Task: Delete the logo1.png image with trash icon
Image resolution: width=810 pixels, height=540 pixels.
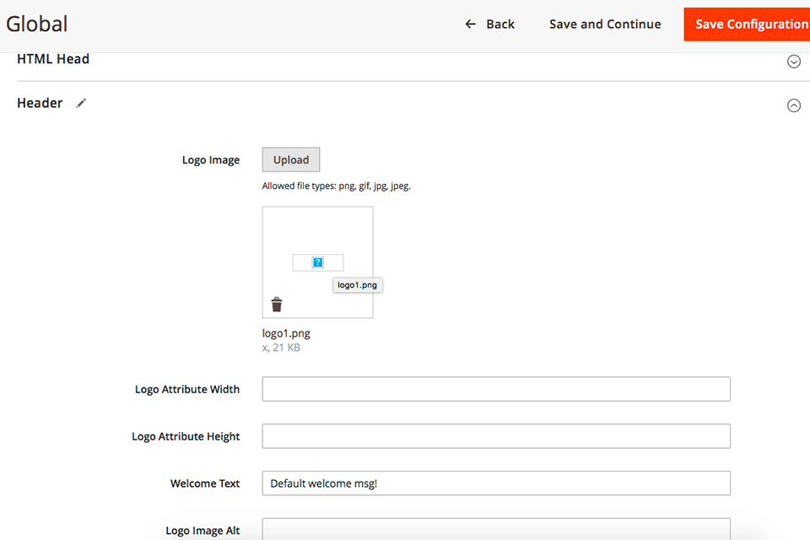Action: point(277,305)
